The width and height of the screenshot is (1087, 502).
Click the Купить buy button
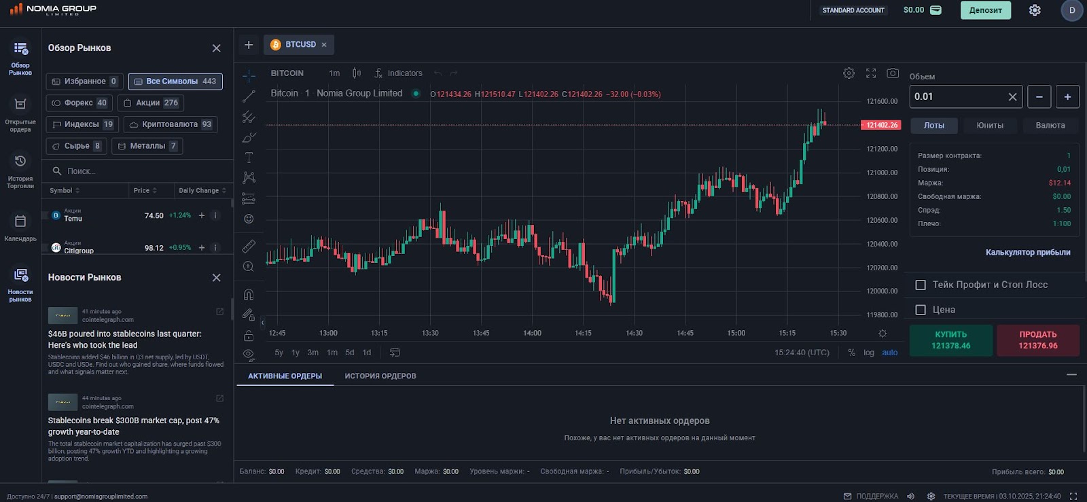(950, 340)
